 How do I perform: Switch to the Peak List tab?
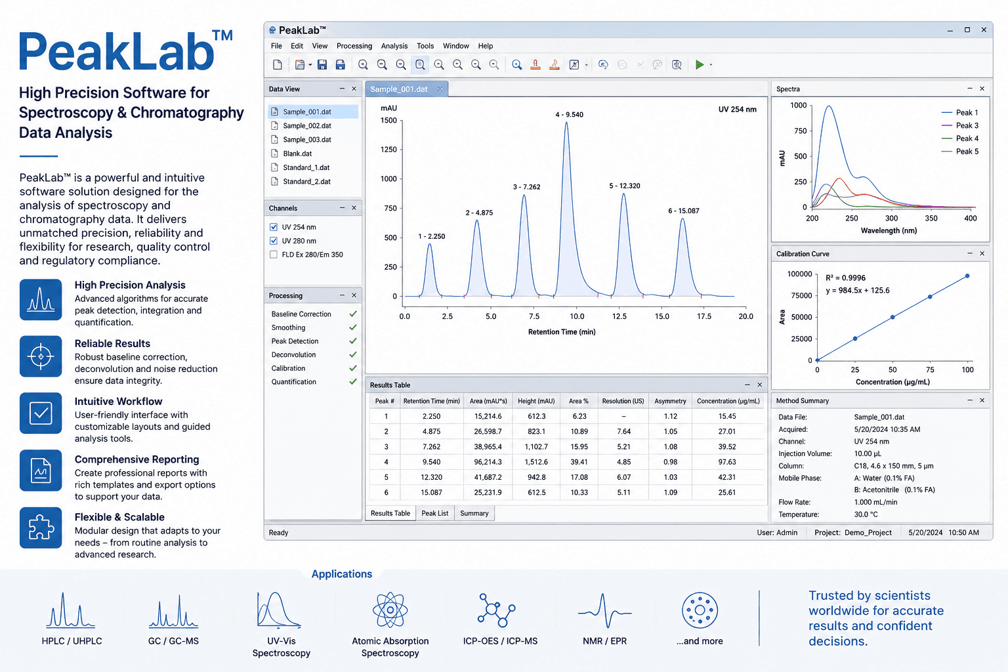435,513
